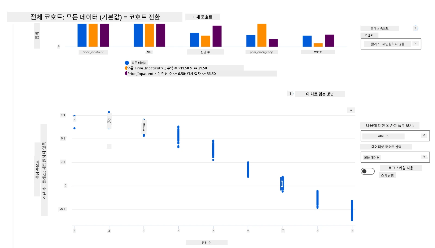This screenshot has height=248, width=435.
Task: Expand the 진단 수 dependence plot dropdown
Action: (395, 136)
